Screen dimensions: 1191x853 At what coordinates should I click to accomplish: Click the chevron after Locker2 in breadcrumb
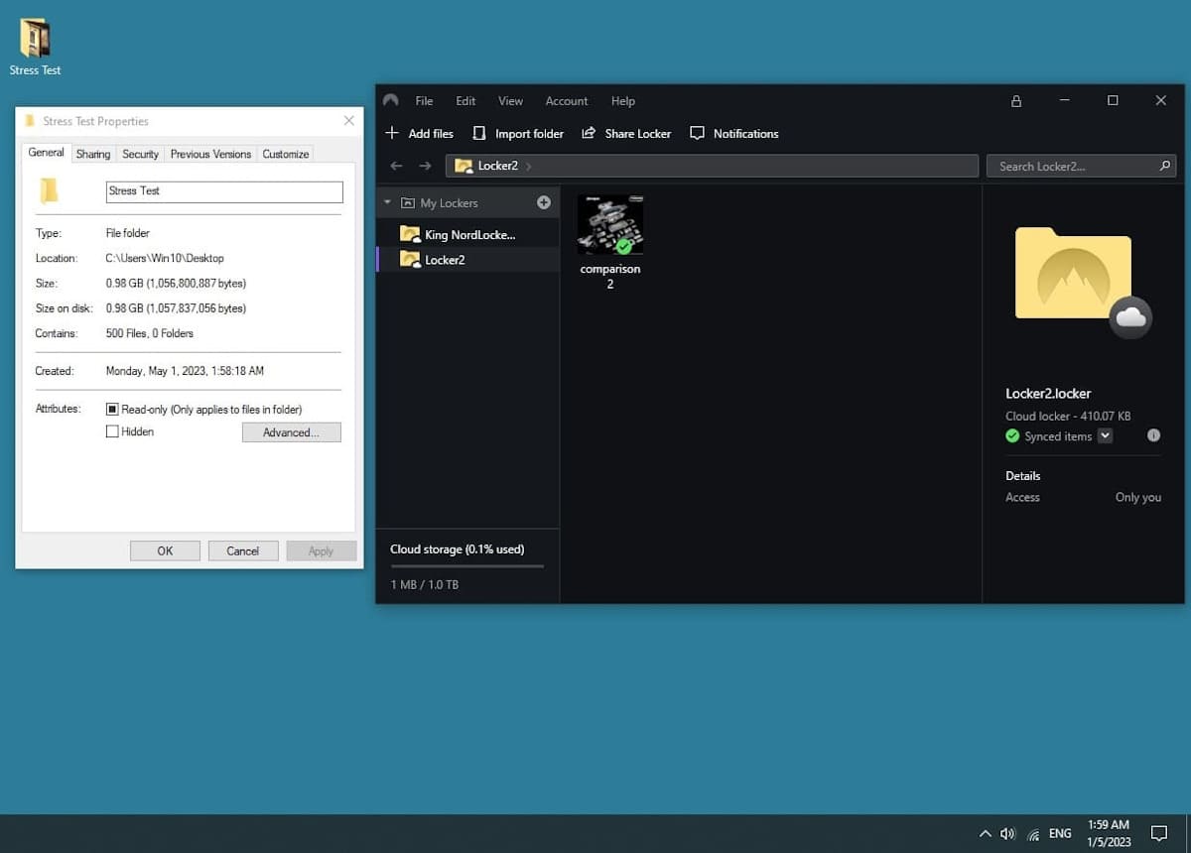coord(529,166)
